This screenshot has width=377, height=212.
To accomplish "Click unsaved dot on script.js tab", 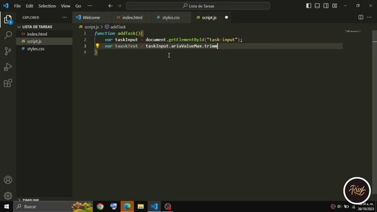I will pos(226,17).
